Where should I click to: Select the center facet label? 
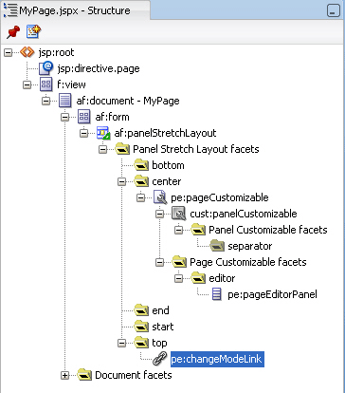[167, 181]
